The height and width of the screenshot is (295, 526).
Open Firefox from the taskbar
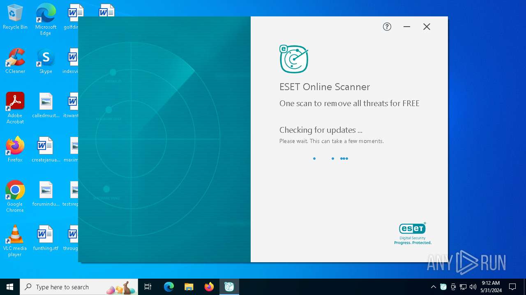click(x=209, y=287)
